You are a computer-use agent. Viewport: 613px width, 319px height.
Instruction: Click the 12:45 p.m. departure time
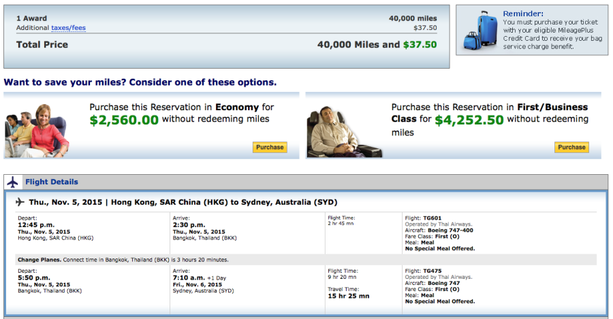point(35,224)
